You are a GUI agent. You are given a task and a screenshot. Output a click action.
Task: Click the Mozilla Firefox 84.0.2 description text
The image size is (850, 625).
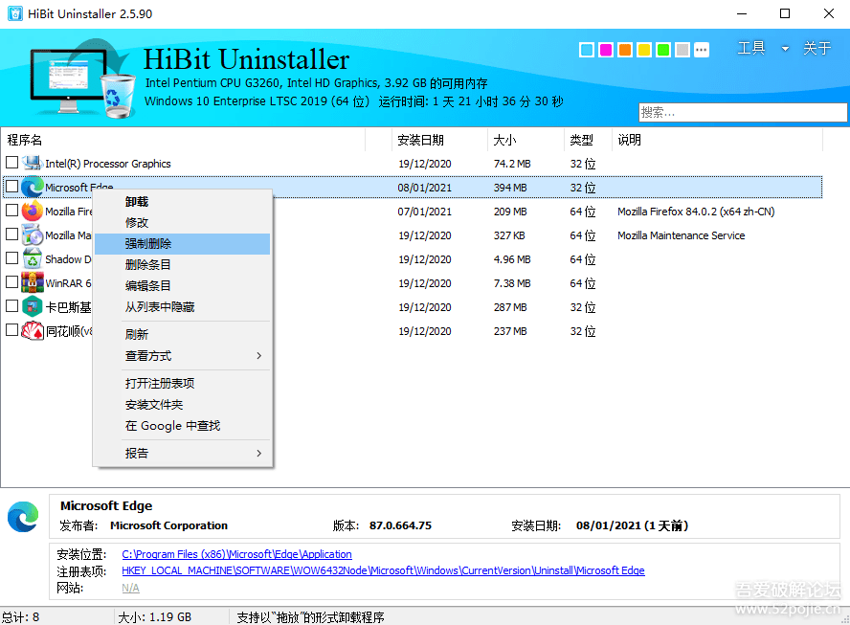tap(696, 212)
